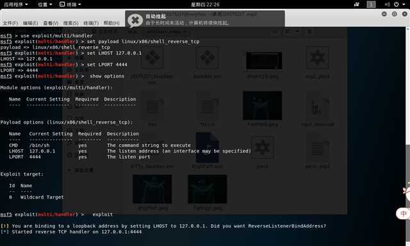This screenshot has width=410, height=246.
Task: Click the 'use exploit/multi/handler' command line
Action: pyautogui.click(x=46, y=35)
